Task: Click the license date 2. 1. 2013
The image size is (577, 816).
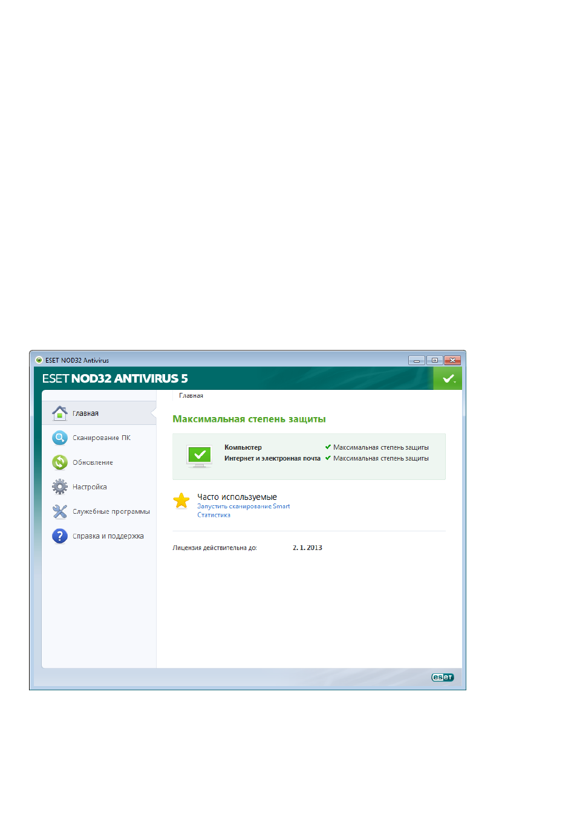Action: [x=307, y=548]
